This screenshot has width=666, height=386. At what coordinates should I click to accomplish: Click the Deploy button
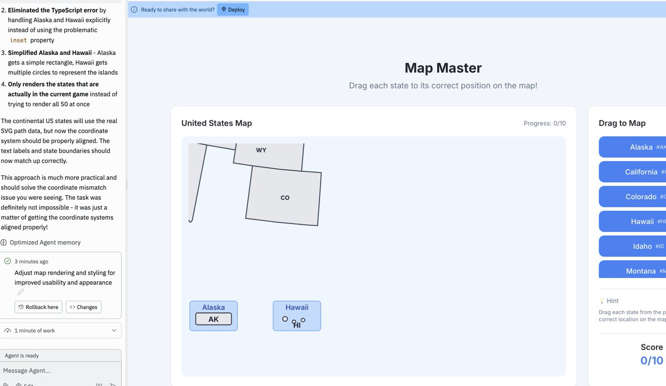[233, 9]
